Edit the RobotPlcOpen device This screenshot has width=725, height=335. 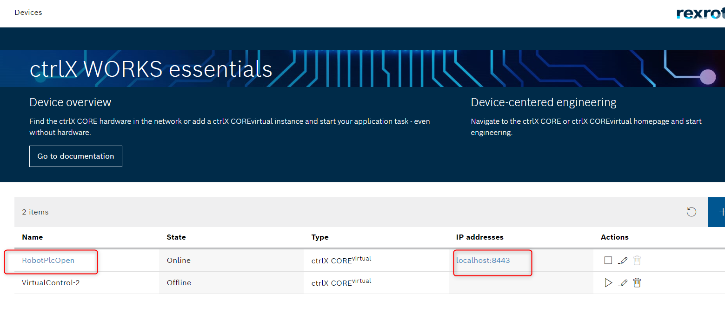pos(623,261)
